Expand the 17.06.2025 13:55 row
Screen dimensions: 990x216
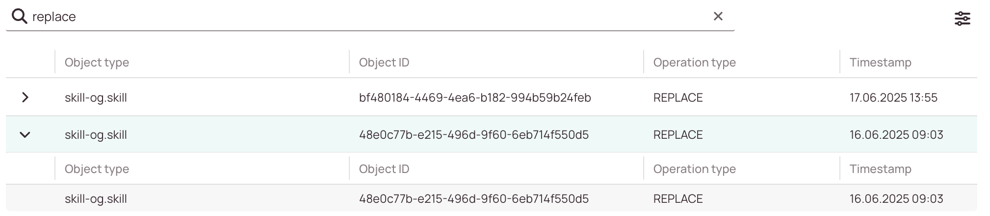(x=25, y=97)
